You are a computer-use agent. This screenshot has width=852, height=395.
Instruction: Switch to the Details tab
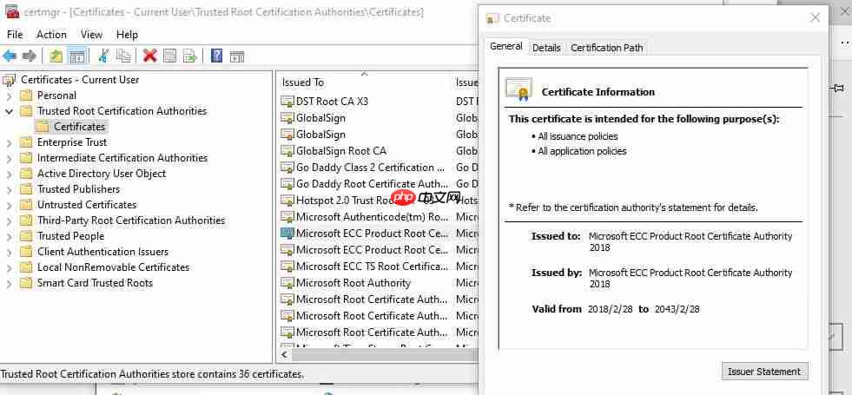[x=546, y=48]
